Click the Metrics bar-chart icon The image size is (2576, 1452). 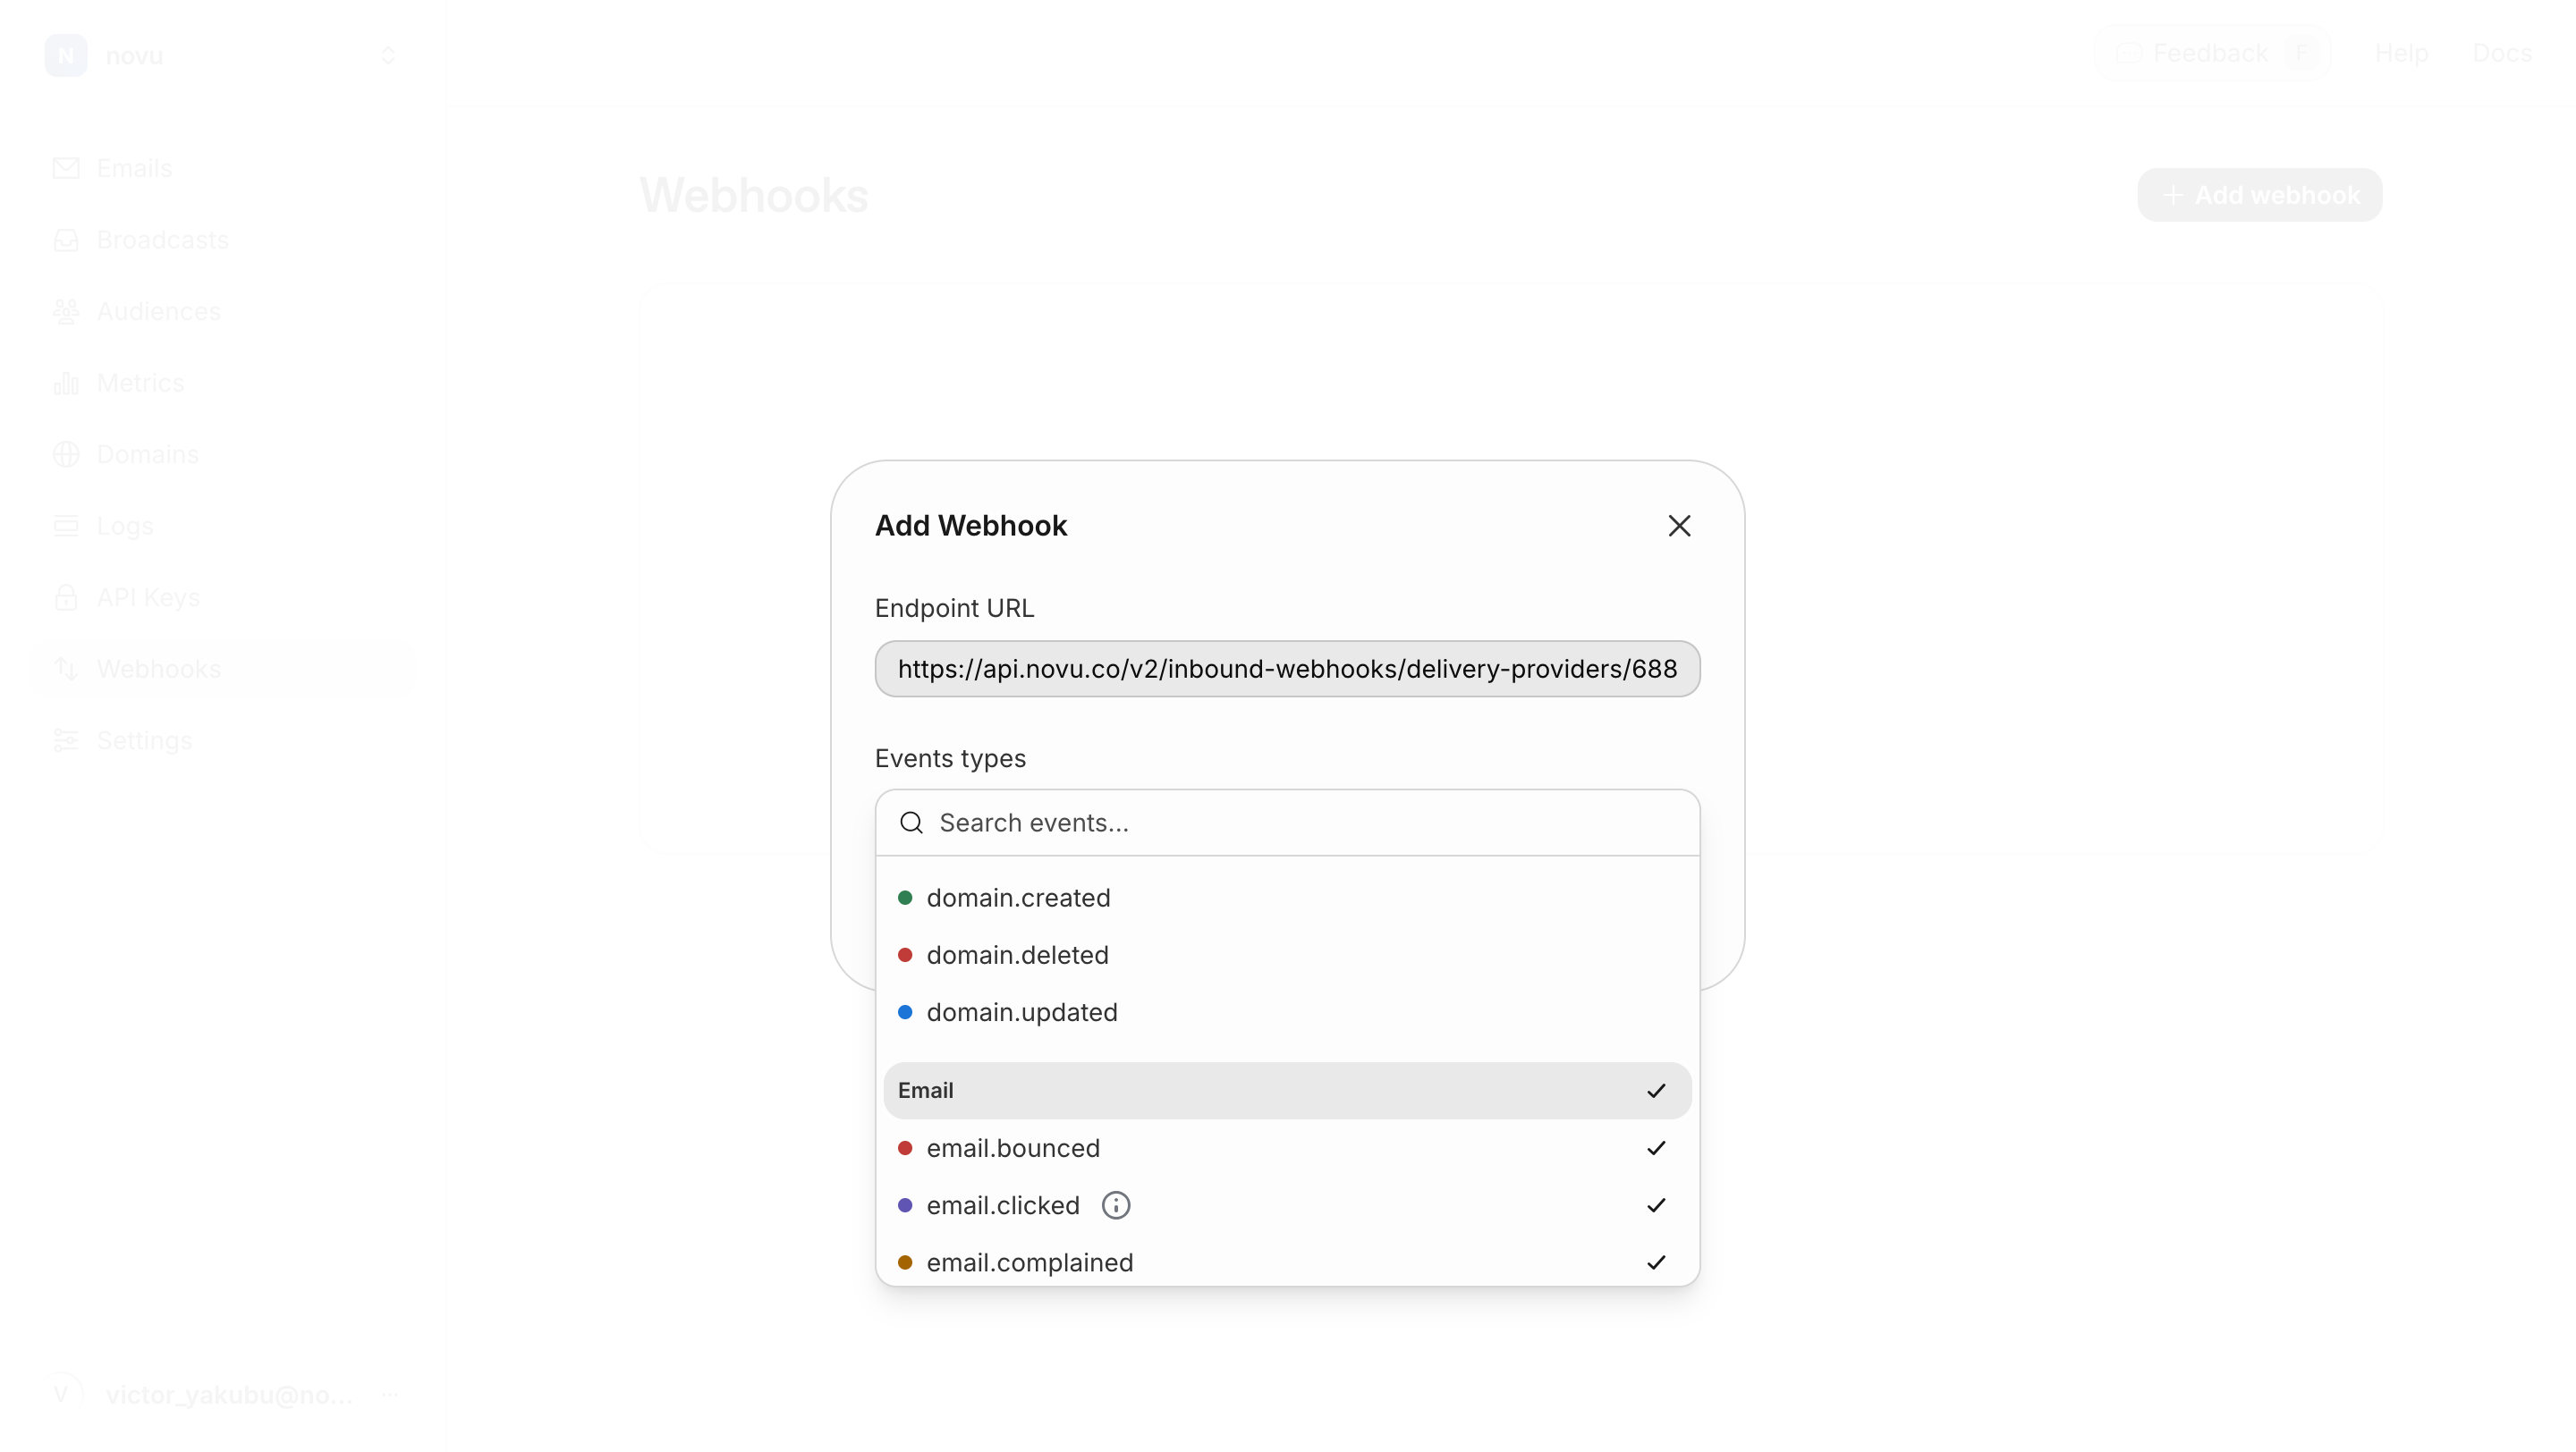[66, 383]
